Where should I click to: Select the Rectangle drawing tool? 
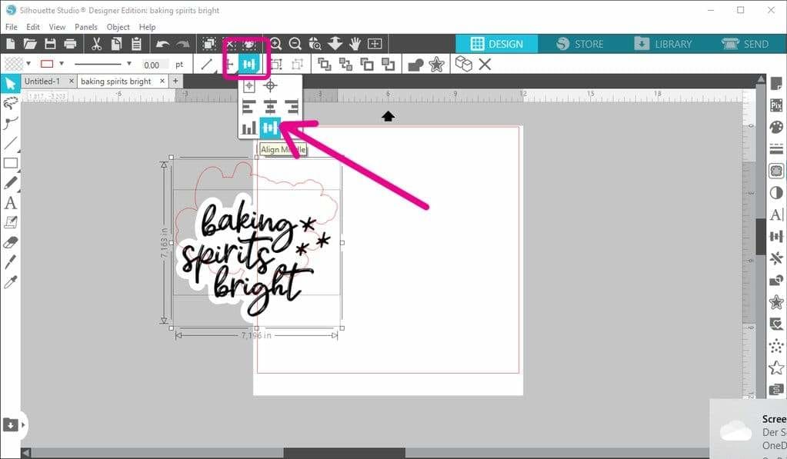(11, 163)
